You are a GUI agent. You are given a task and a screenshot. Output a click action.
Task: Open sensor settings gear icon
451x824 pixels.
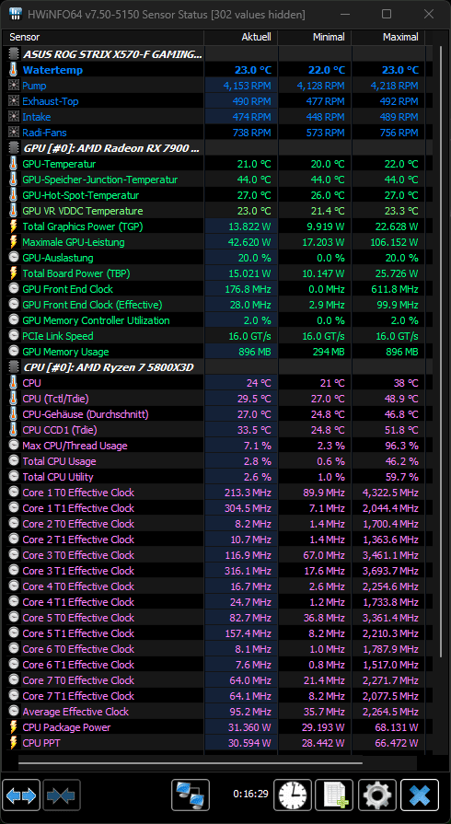[376, 795]
